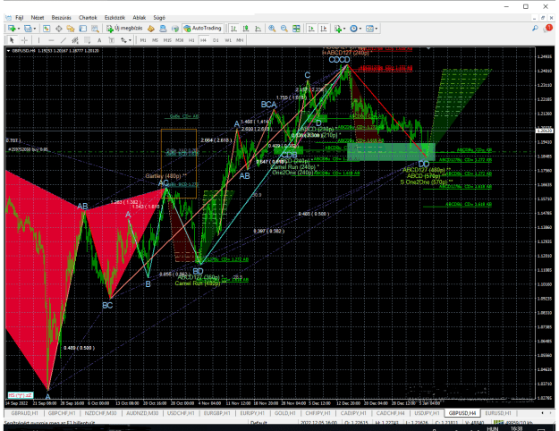Switch to the USDJPY,H1 chart tab
Viewport: 559px width, 431px height.
pyautogui.click(x=427, y=413)
